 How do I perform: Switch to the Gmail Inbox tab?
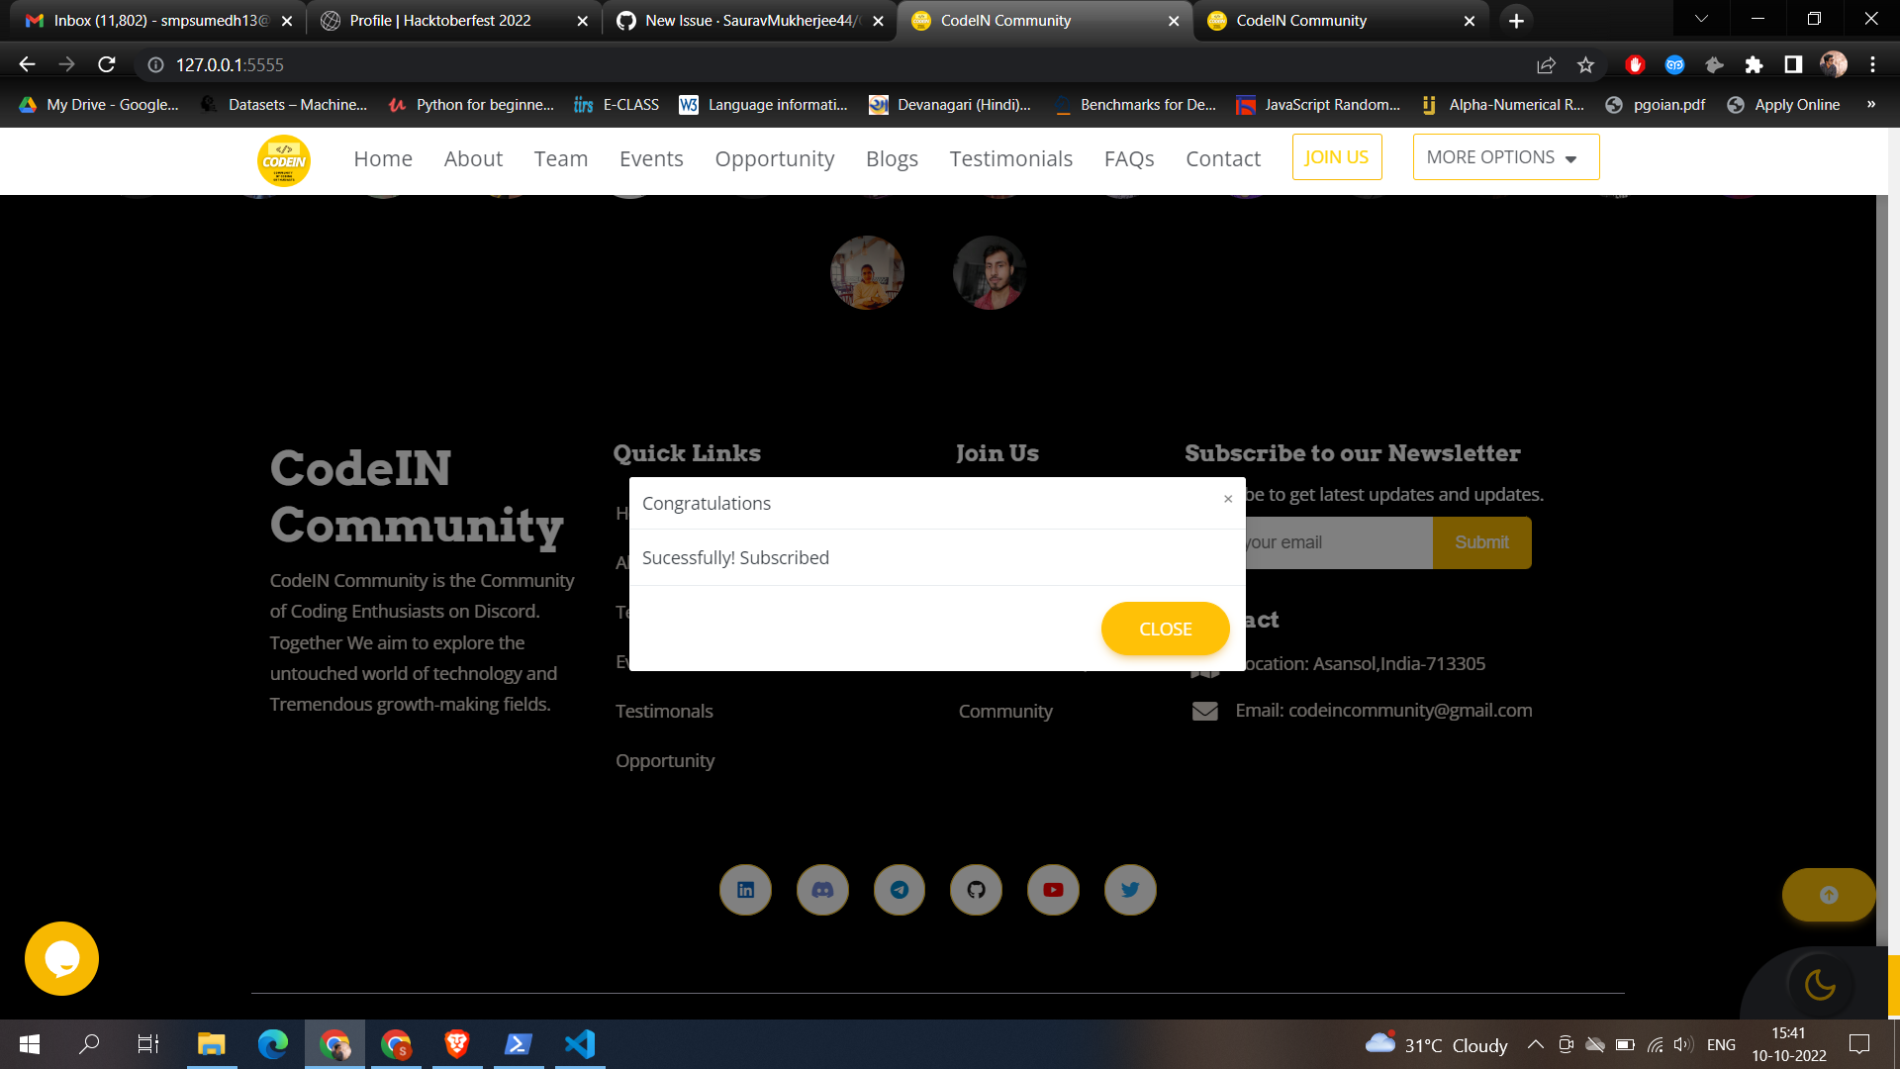pos(158,20)
